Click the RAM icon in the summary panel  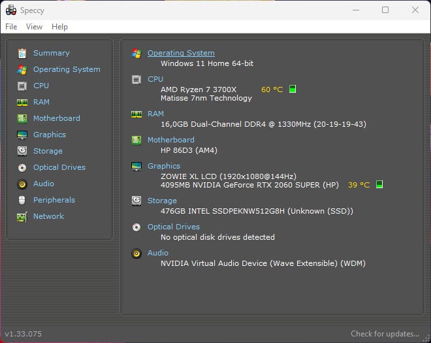point(136,114)
